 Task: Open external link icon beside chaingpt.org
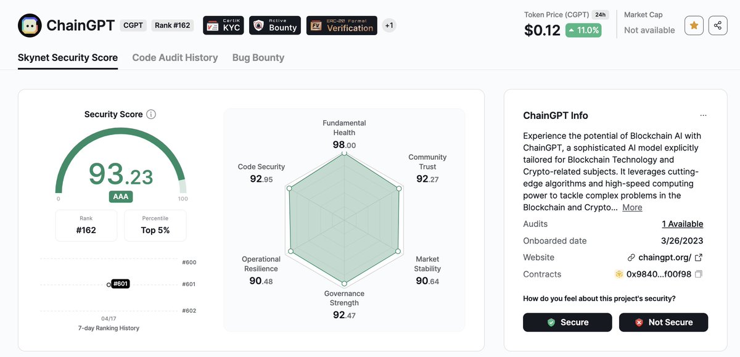point(699,258)
